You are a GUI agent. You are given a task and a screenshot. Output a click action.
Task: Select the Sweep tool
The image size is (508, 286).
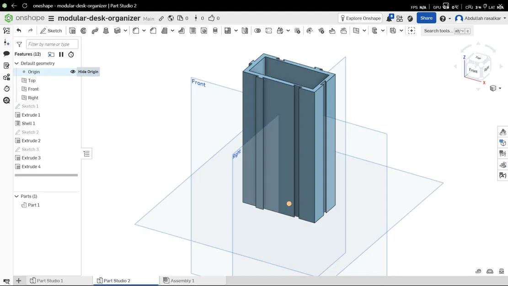point(95,31)
